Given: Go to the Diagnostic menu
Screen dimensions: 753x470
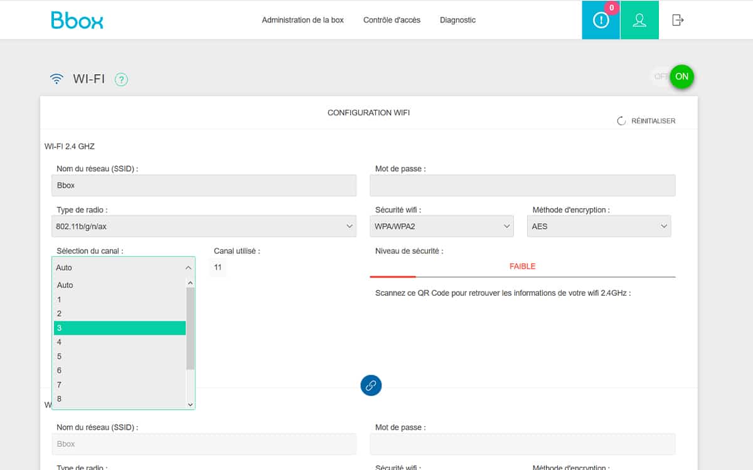Looking at the screenshot, I should (x=457, y=20).
